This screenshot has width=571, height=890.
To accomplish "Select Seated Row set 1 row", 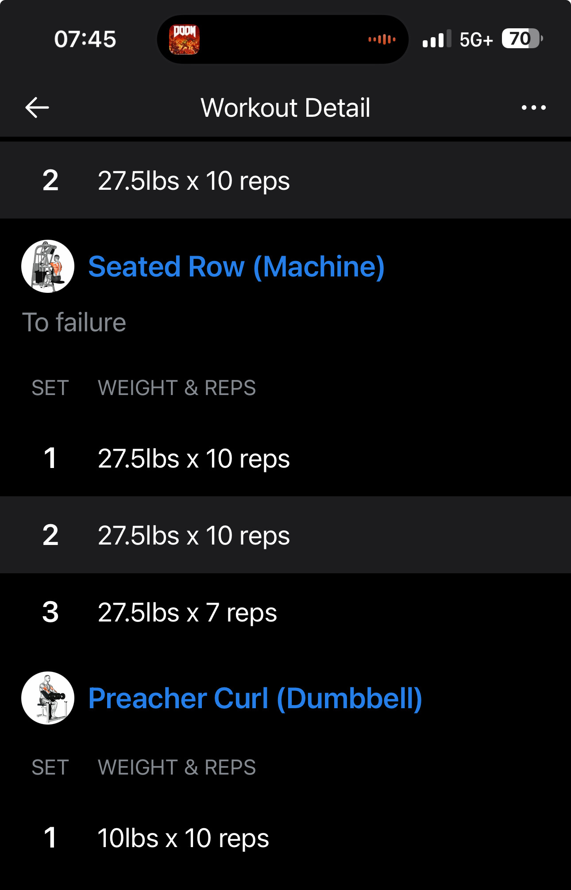I will coord(285,458).
